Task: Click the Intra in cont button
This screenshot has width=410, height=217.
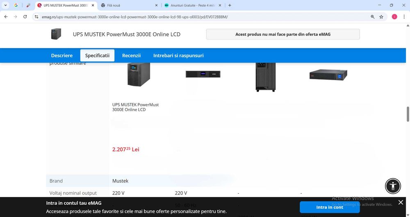Action: click(x=330, y=207)
